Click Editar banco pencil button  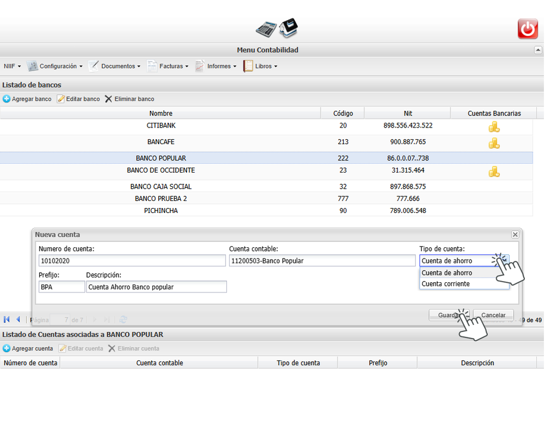click(78, 99)
